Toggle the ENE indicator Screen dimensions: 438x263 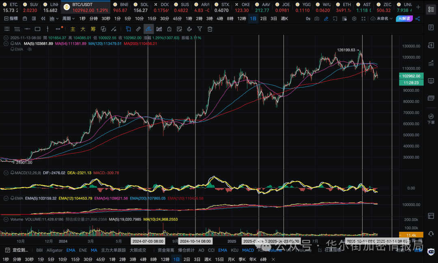(x=83, y=250)
